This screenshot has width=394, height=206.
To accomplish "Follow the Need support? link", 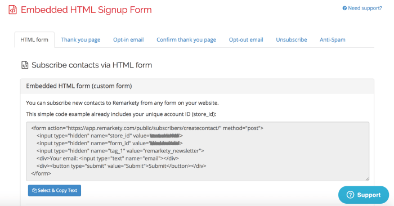I will tap(362, 8).
